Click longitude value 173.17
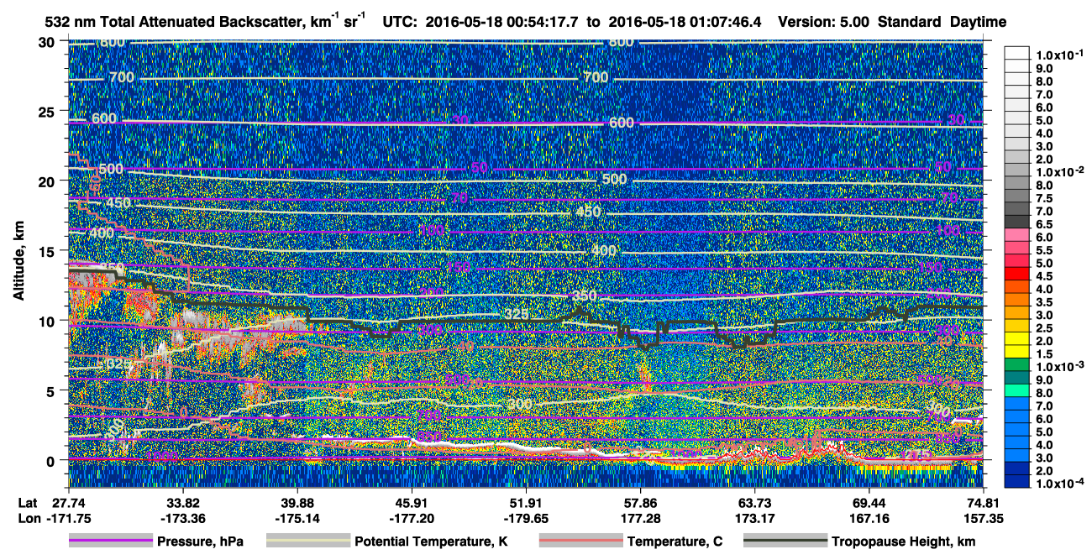The height and width of the screenshot is (560, 1092). click(x=754, y=519)
